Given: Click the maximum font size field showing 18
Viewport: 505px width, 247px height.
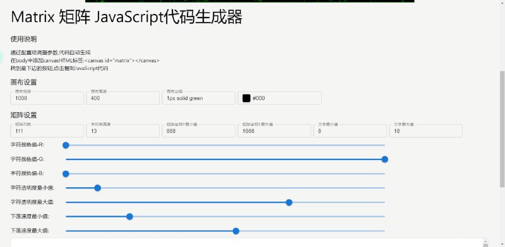Looking at the screenshot, I should [x=425, y=131].
